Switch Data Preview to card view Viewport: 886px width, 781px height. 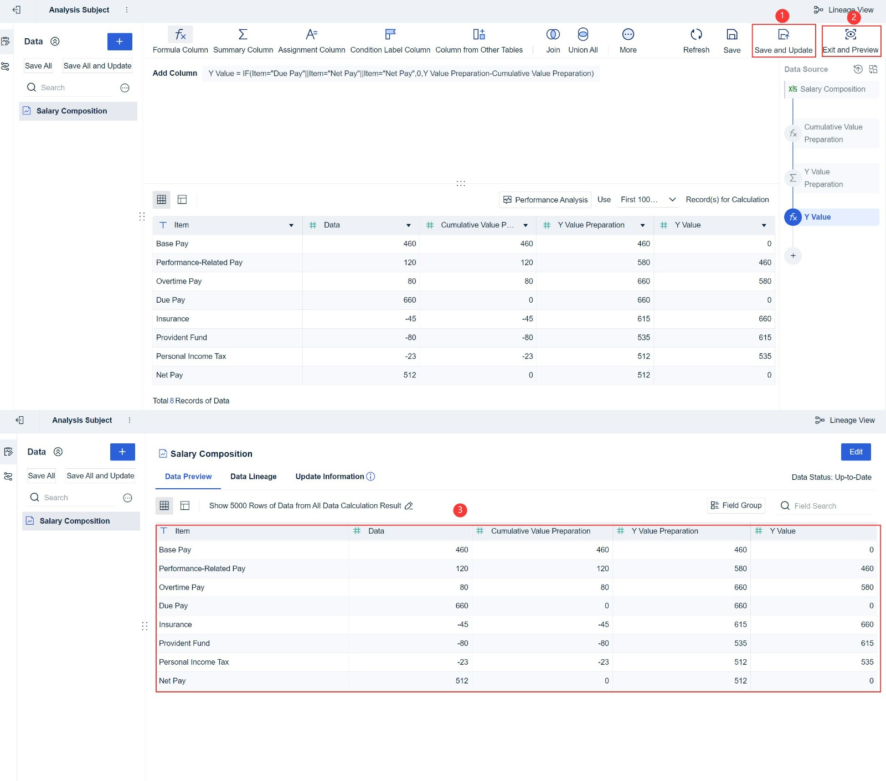(185, 505)
